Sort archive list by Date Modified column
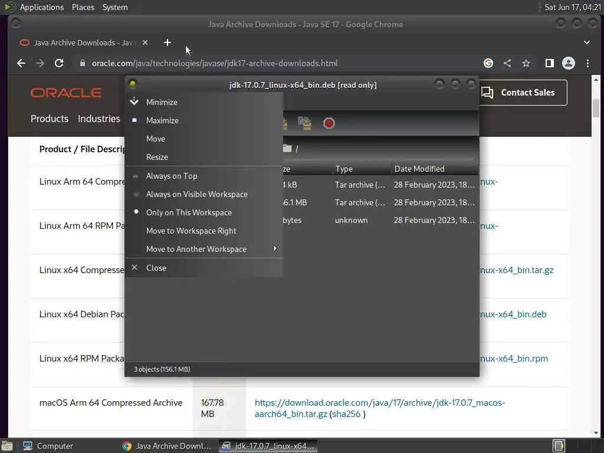Image resolution: width=604 pixels, height=453 pixels. click(x=435, y=169)
